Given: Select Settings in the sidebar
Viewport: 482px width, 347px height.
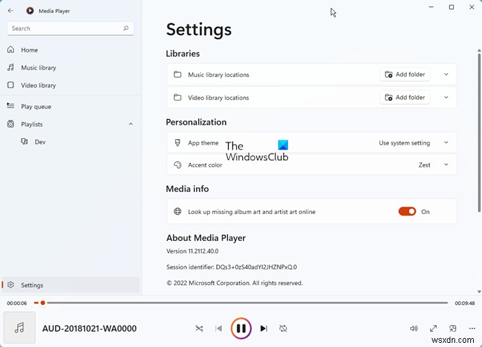Looking at the screenshot, I should (x=70, y=285).
